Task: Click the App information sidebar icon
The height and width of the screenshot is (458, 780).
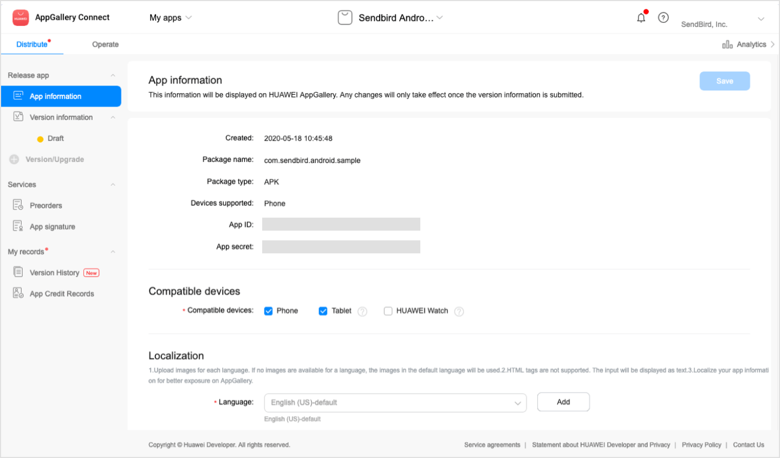Action: [x=18, y=96]
